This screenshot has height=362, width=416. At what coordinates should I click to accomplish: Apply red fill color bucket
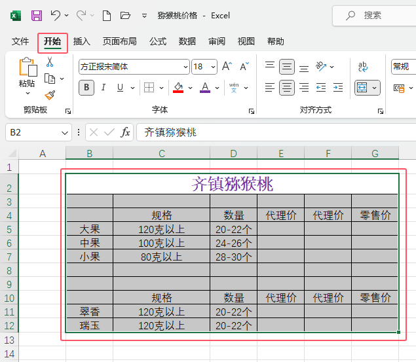click(x=178, y=88)
